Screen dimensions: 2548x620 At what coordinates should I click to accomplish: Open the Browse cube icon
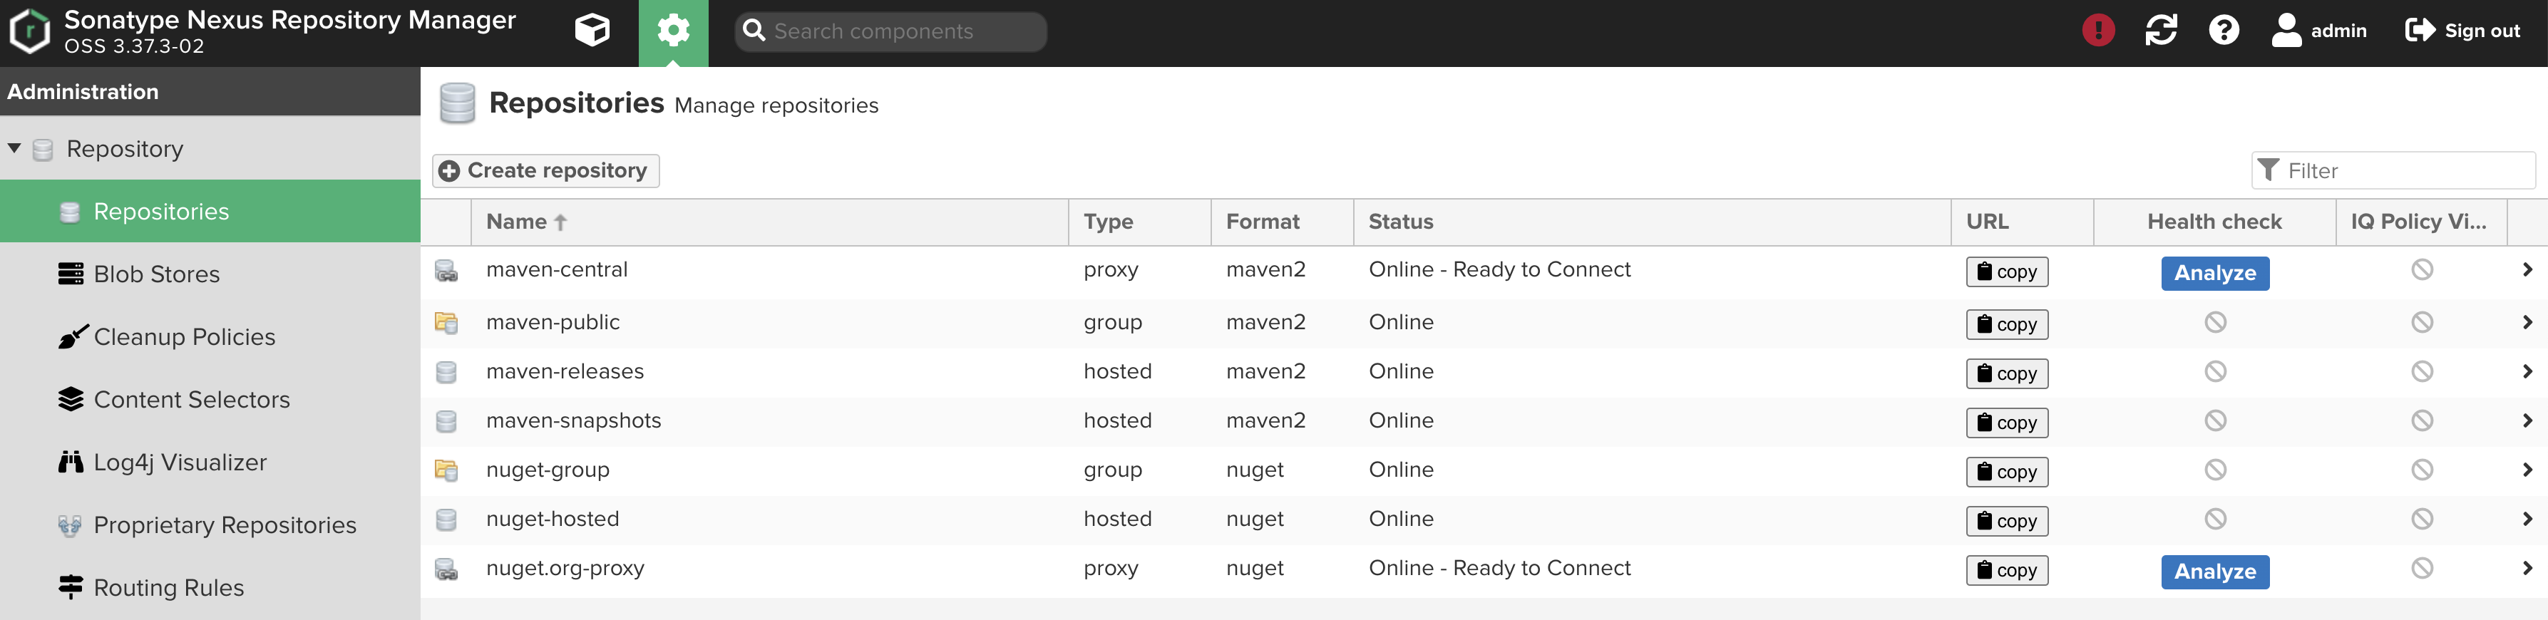click(592, 31)
